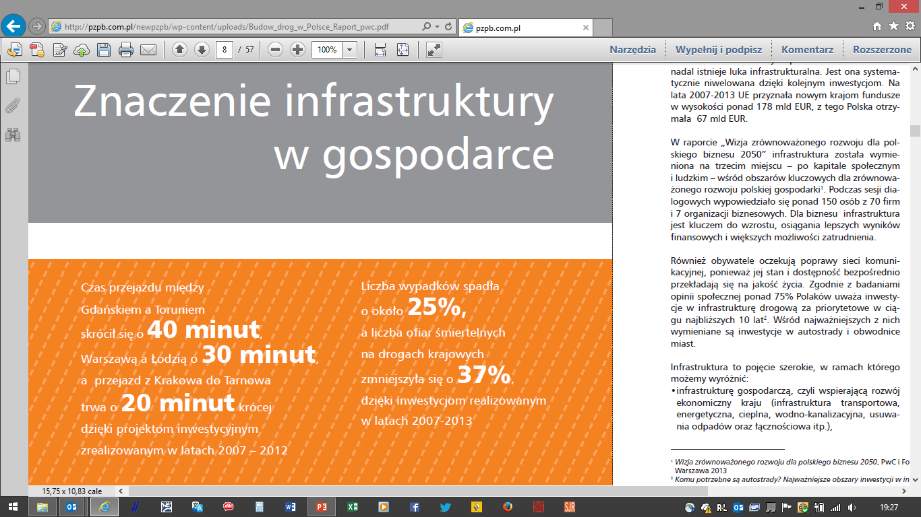The height and width of the screenshot is (517, 921).
Task: Open PowerPoint from the taskbar
Action: (322, 507)
